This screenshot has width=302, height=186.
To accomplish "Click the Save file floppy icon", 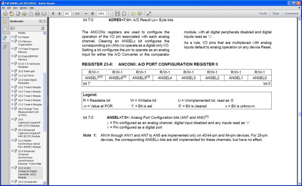I will point(31,14).
